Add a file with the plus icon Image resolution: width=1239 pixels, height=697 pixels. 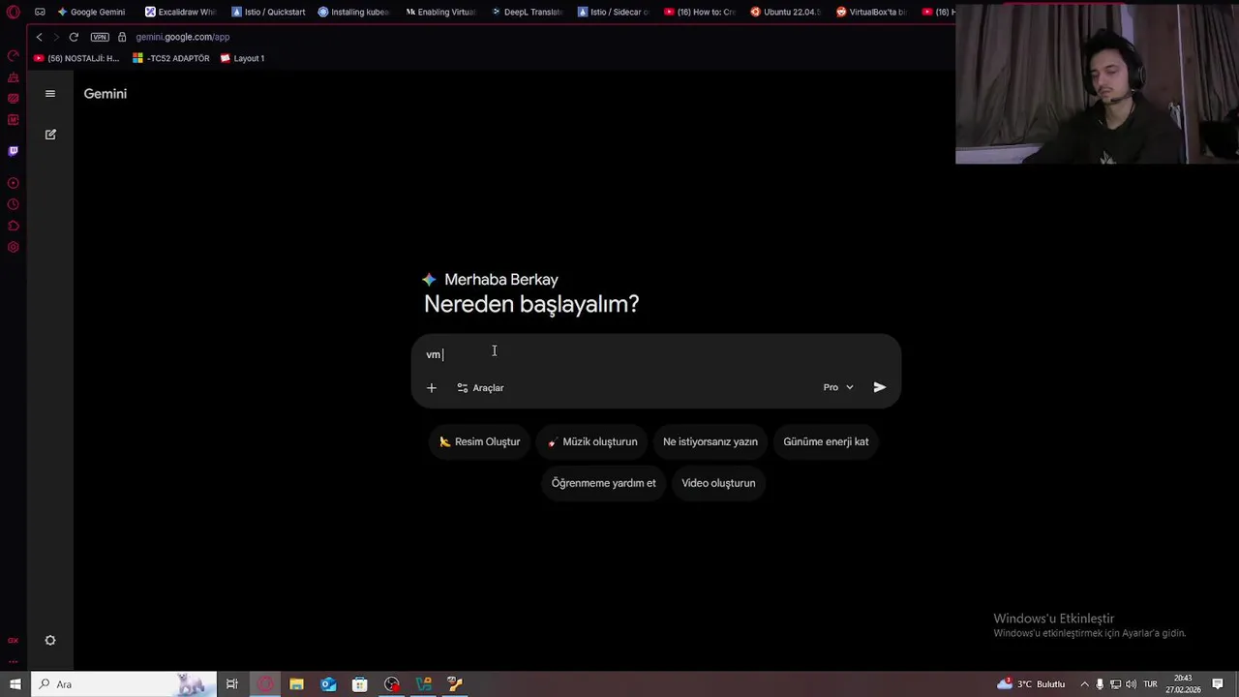[x=432, y=388]
